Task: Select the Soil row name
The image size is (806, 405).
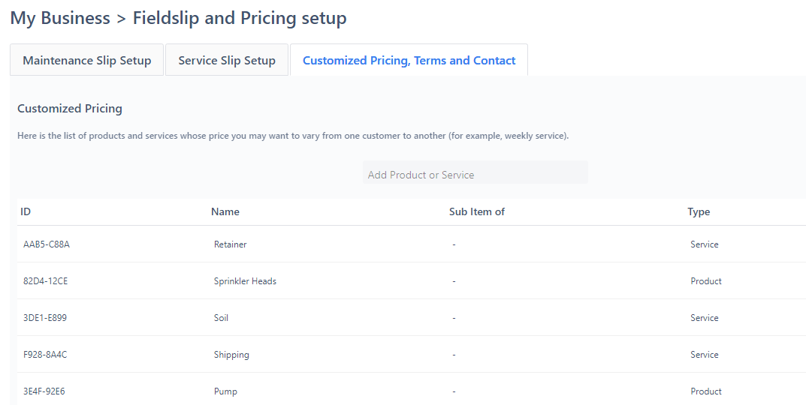Action: pos(221,318)
